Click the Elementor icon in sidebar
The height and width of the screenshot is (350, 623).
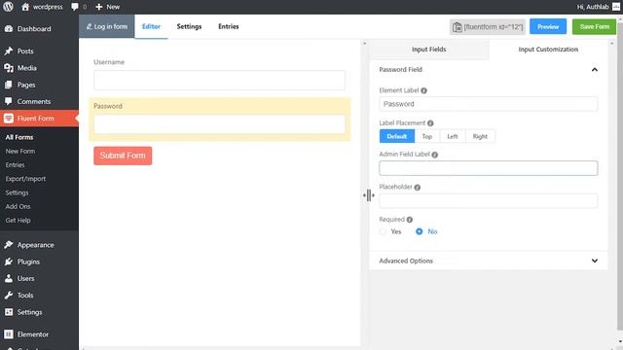tap(9, 334)
